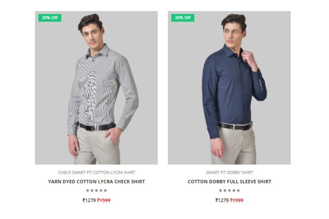Screen dimensions: 329x219
Task: Open the check shirt product image
Action: 96,88
